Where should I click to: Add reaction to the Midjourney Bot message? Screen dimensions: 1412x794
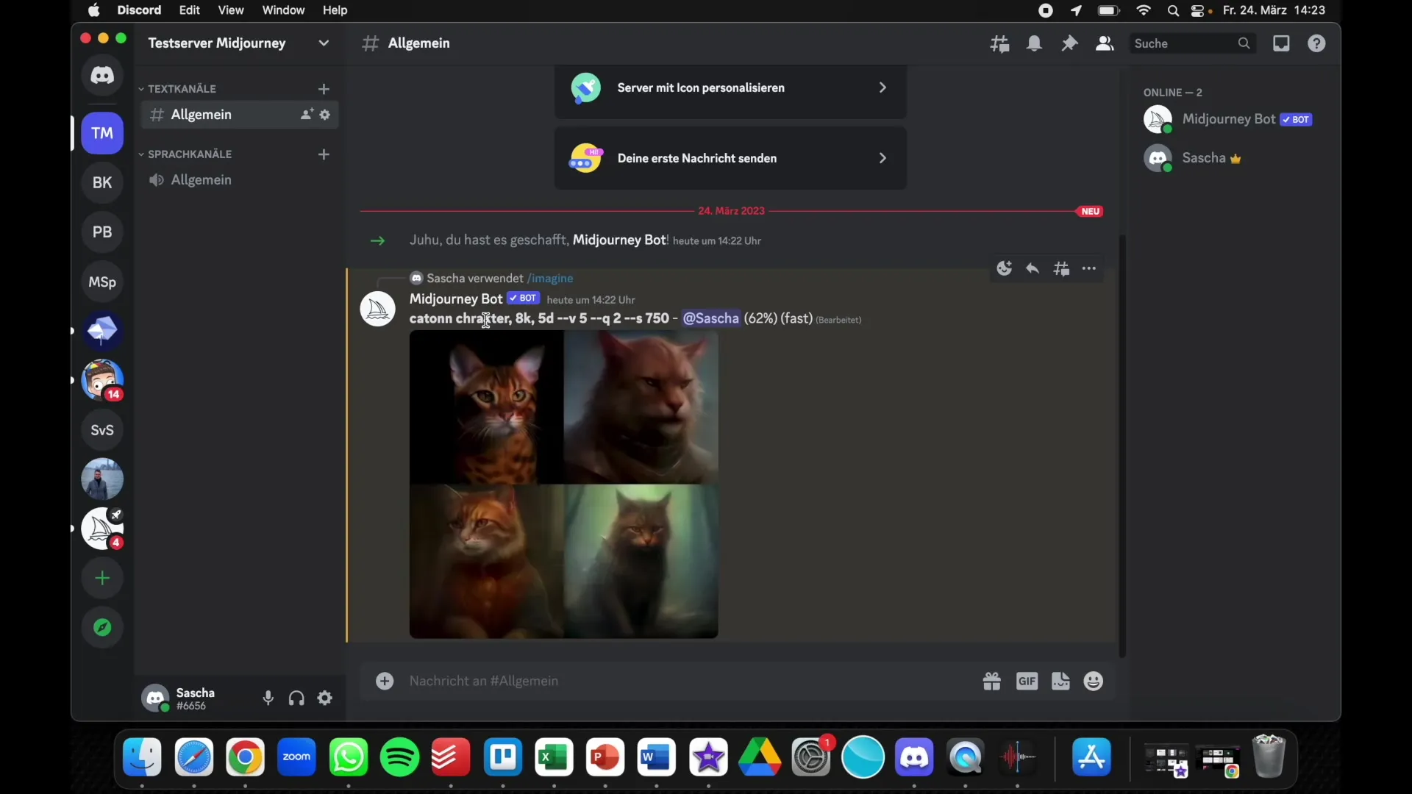1005,268
